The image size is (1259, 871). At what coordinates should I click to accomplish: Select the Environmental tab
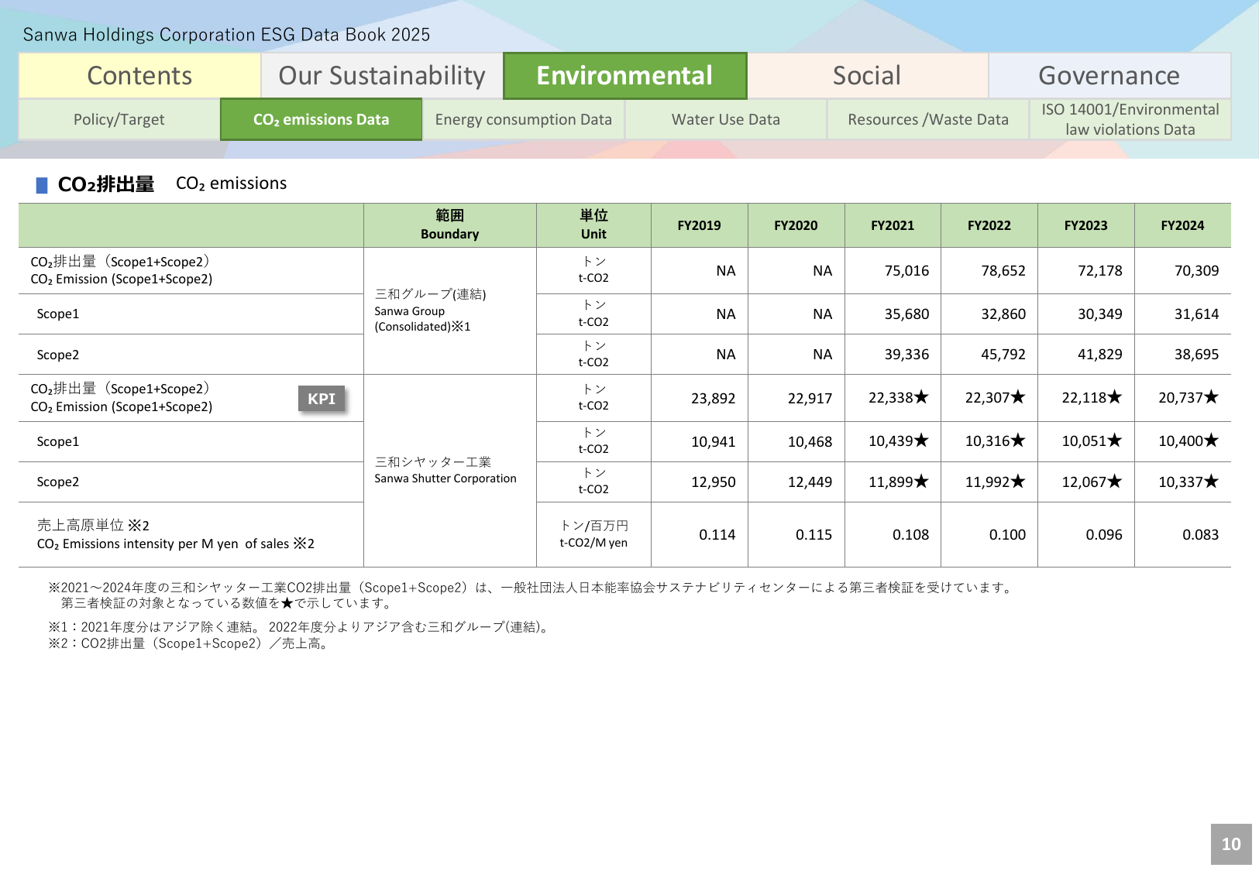point(624,76)
